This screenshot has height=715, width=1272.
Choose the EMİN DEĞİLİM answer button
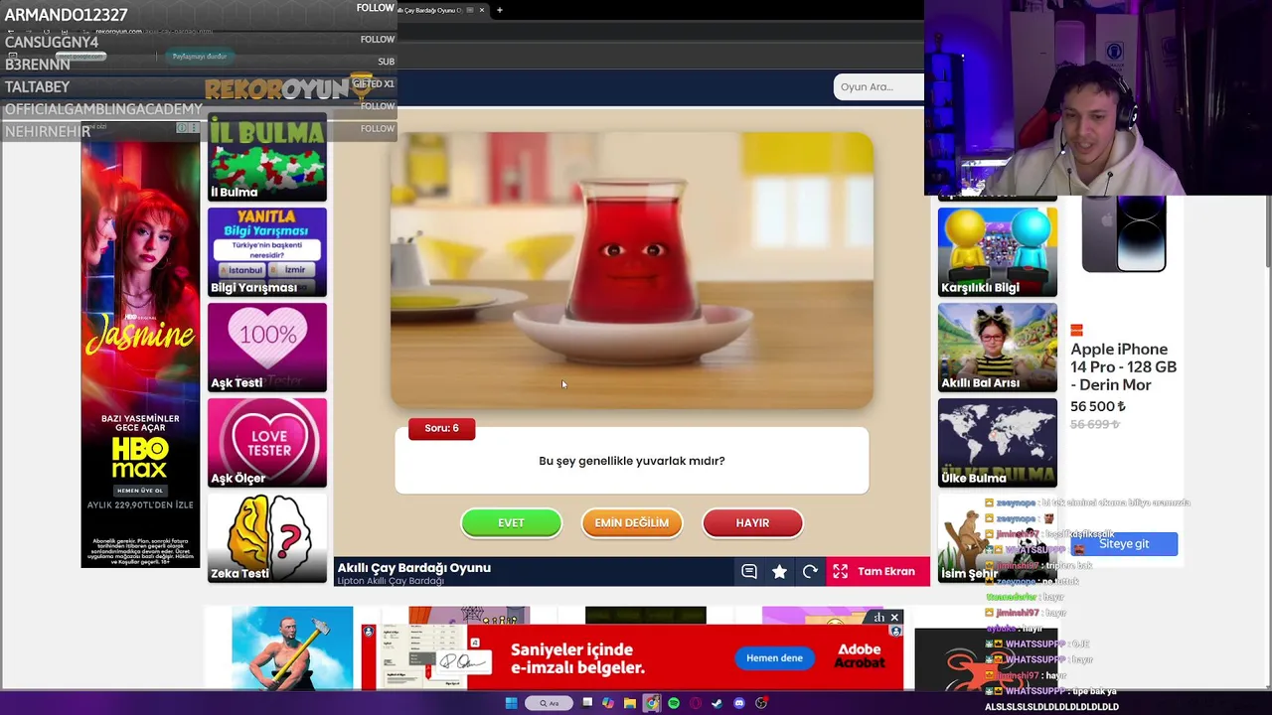click(x=632, y=522)
